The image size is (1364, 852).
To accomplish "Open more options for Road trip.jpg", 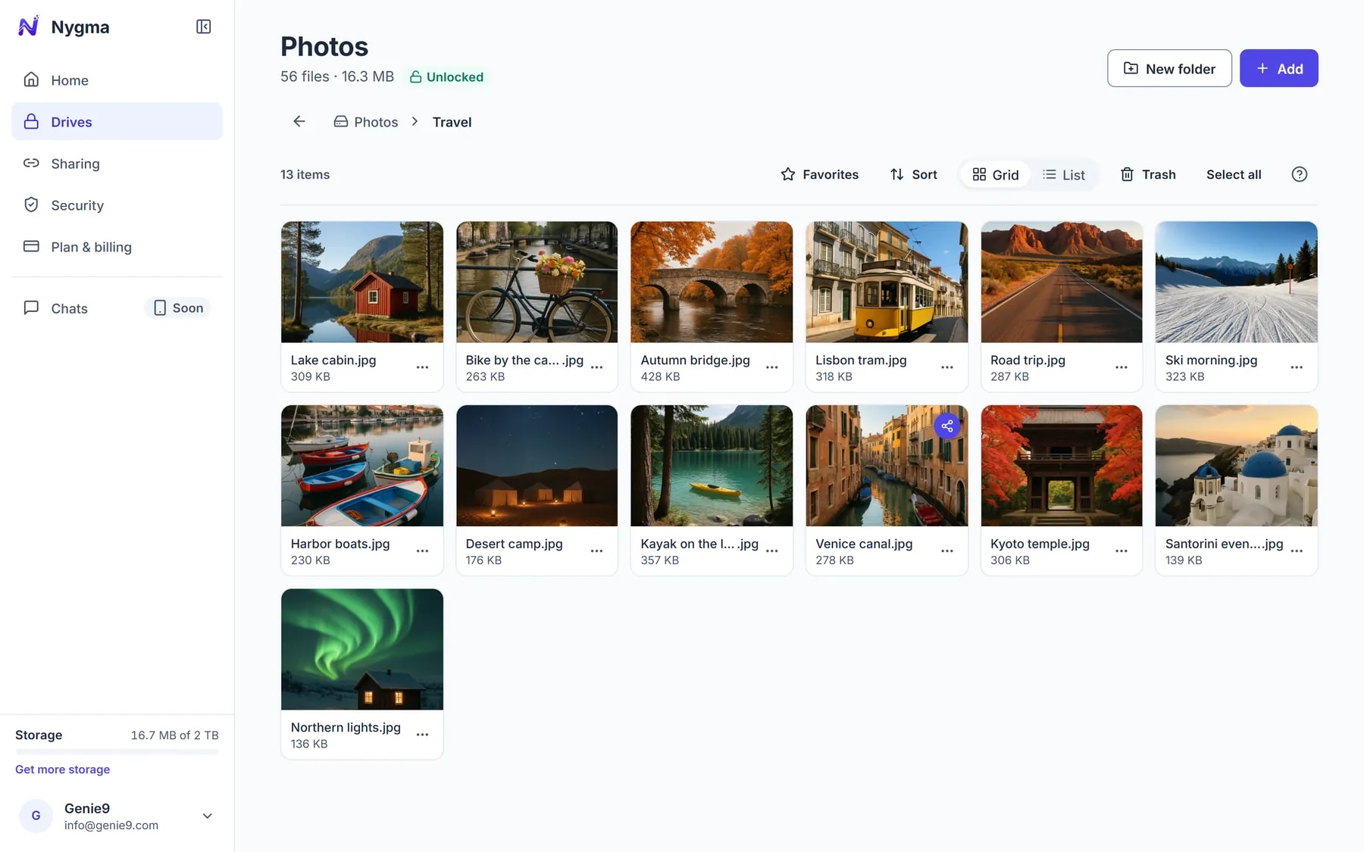I will point(1121,367).
